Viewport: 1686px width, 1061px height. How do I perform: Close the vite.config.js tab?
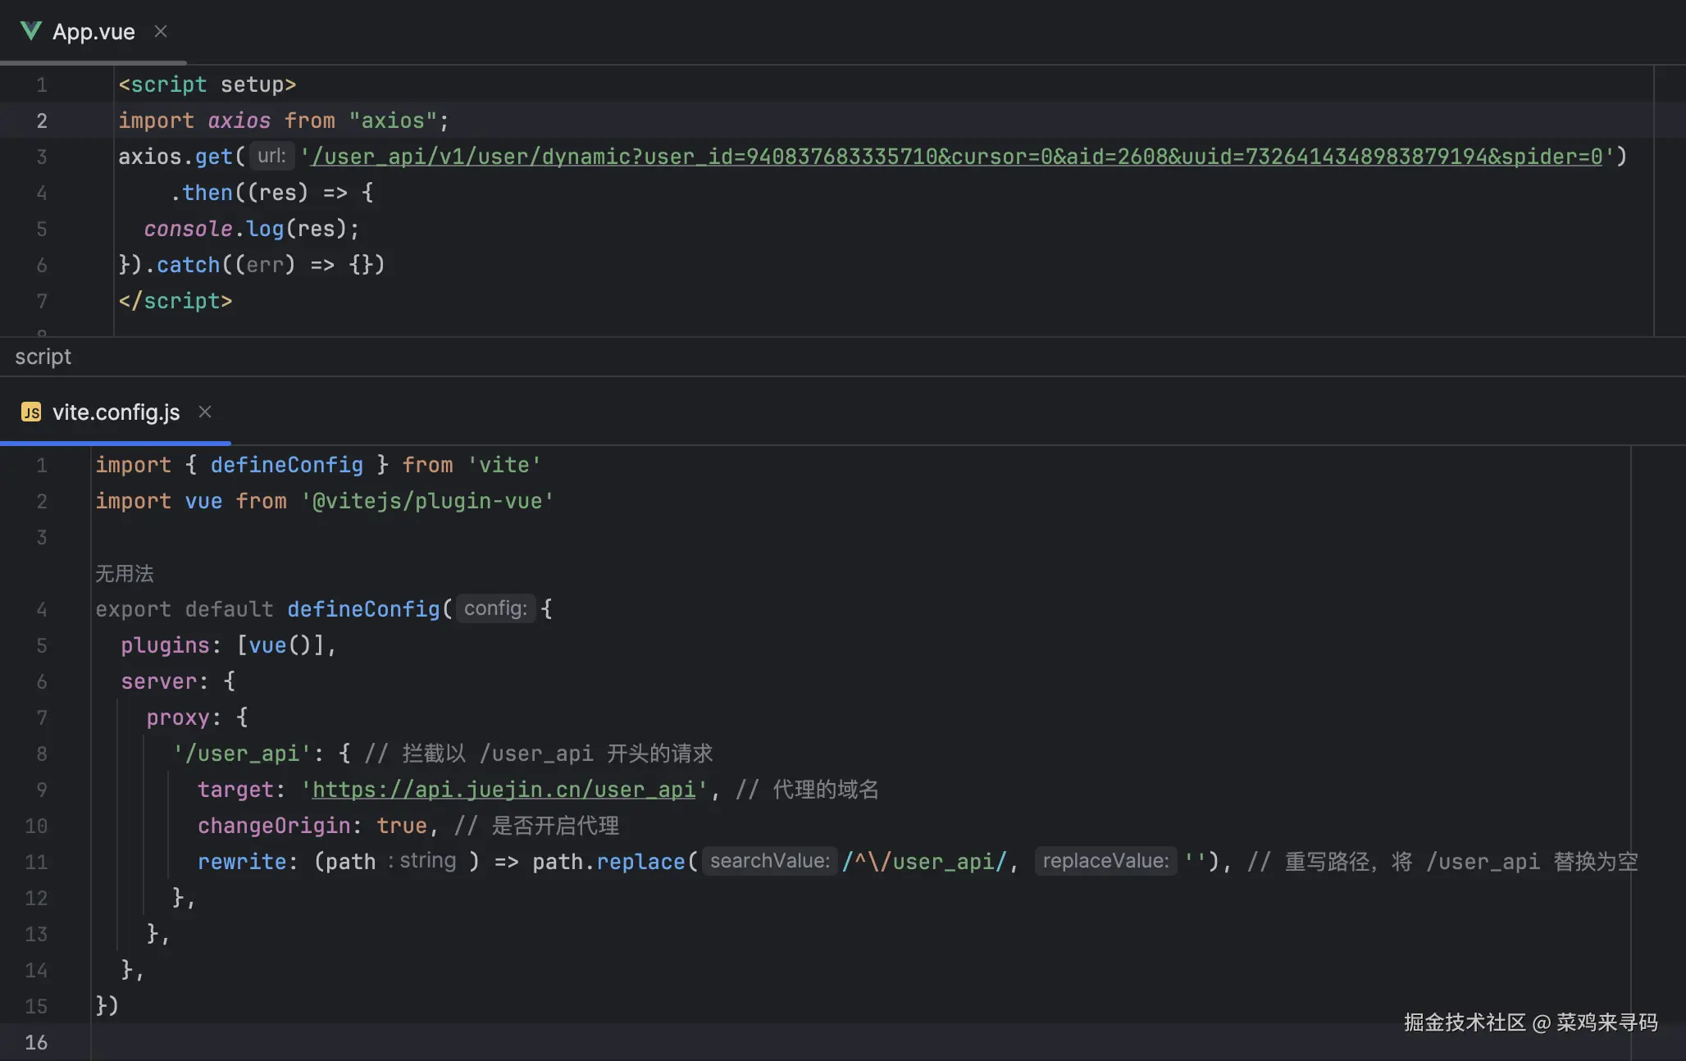point(205,412)
